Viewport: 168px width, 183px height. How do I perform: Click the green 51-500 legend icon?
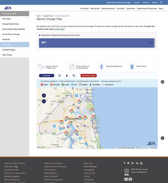click(x=63, y=85)
